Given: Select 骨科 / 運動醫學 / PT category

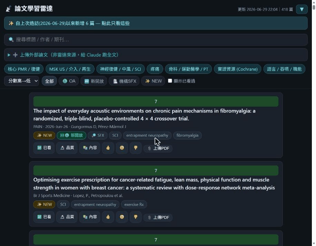Looking at the screenshot, I should 188,69.
